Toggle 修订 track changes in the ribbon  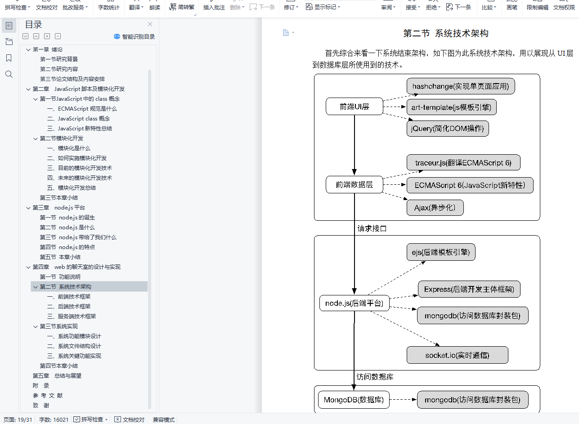[289, 7]
